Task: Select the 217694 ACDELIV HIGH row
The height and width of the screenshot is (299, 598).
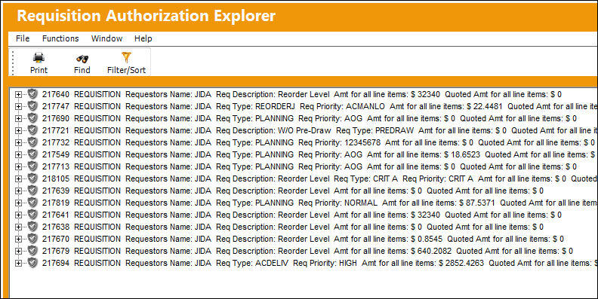Action: point(319,263)
